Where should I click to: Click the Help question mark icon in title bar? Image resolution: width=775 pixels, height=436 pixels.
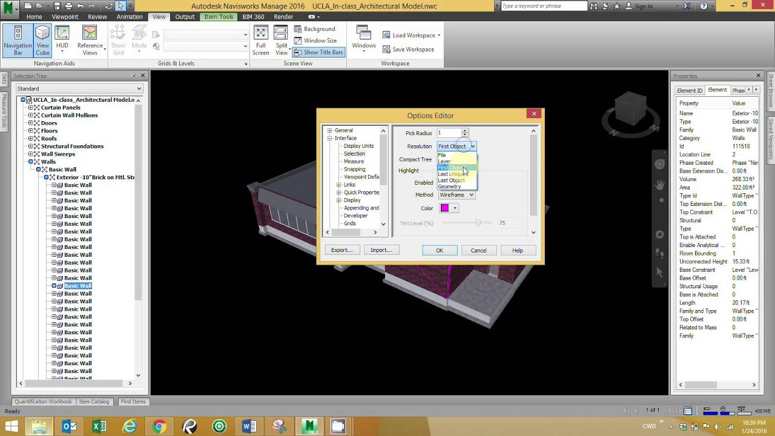tap(704, 6)
